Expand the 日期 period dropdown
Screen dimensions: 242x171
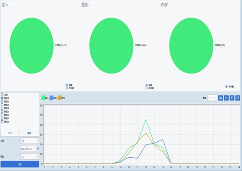(29, 141)
